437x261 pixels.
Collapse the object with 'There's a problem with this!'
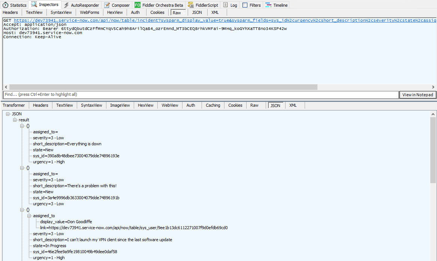pos(22,168)
